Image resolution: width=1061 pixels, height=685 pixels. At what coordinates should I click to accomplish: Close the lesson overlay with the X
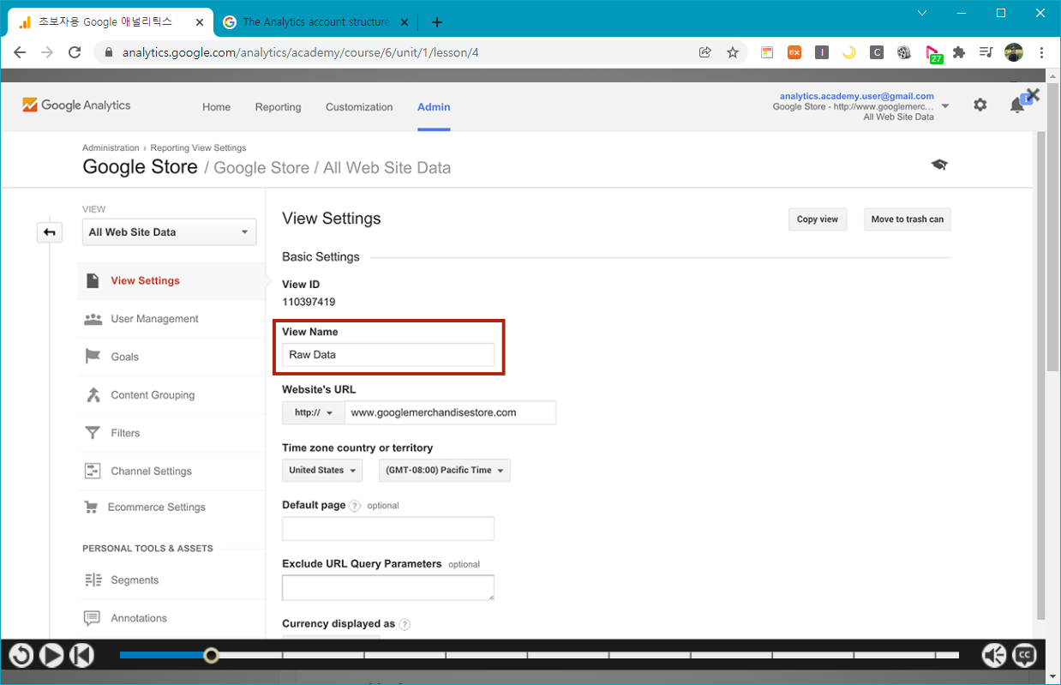point(1033,95)
